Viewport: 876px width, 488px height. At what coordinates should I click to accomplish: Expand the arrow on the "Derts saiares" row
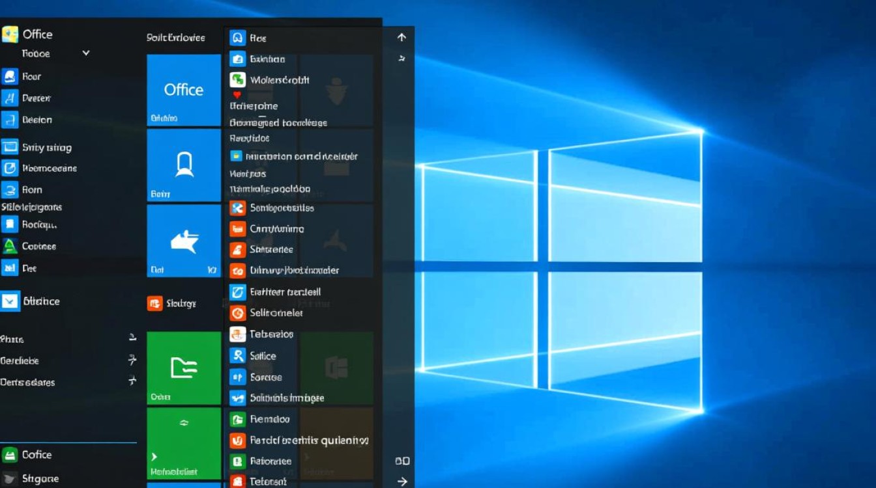[132, 381]
